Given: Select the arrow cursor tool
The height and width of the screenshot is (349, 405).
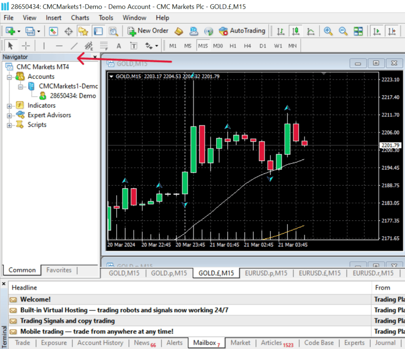Looking at the screenshot, I should click(11, 46).
